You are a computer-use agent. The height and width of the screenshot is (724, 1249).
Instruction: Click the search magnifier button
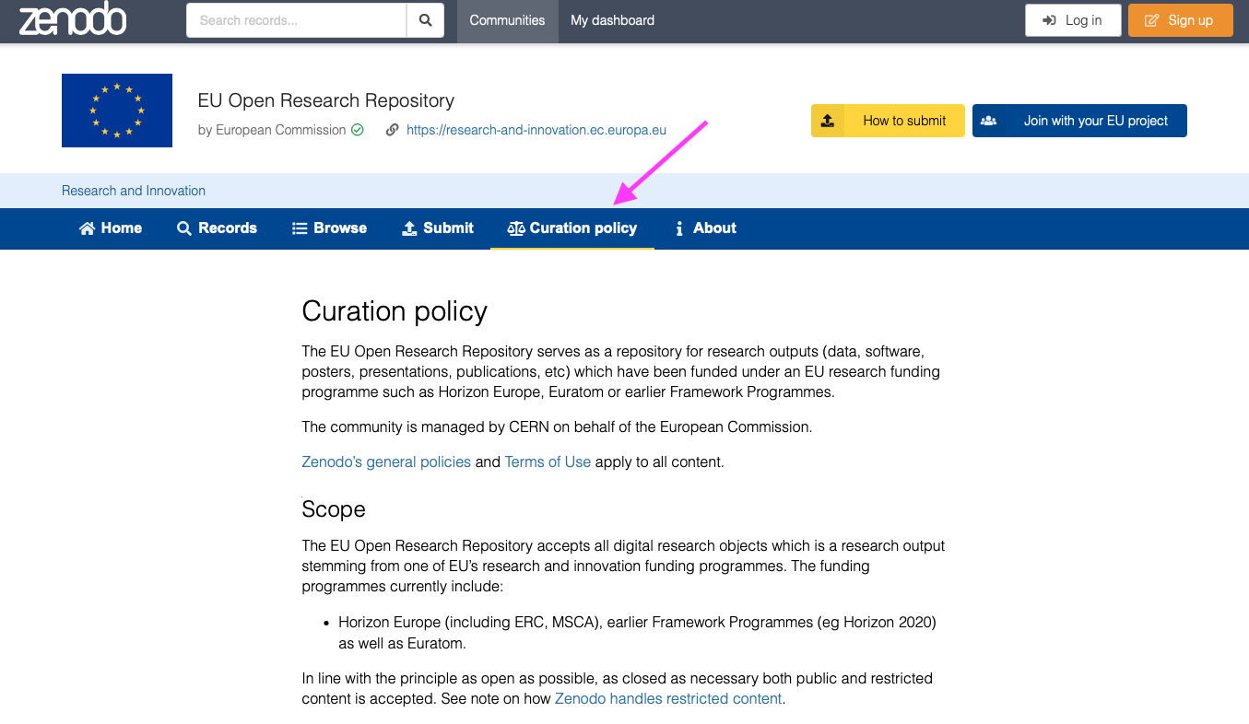(425, 20)
